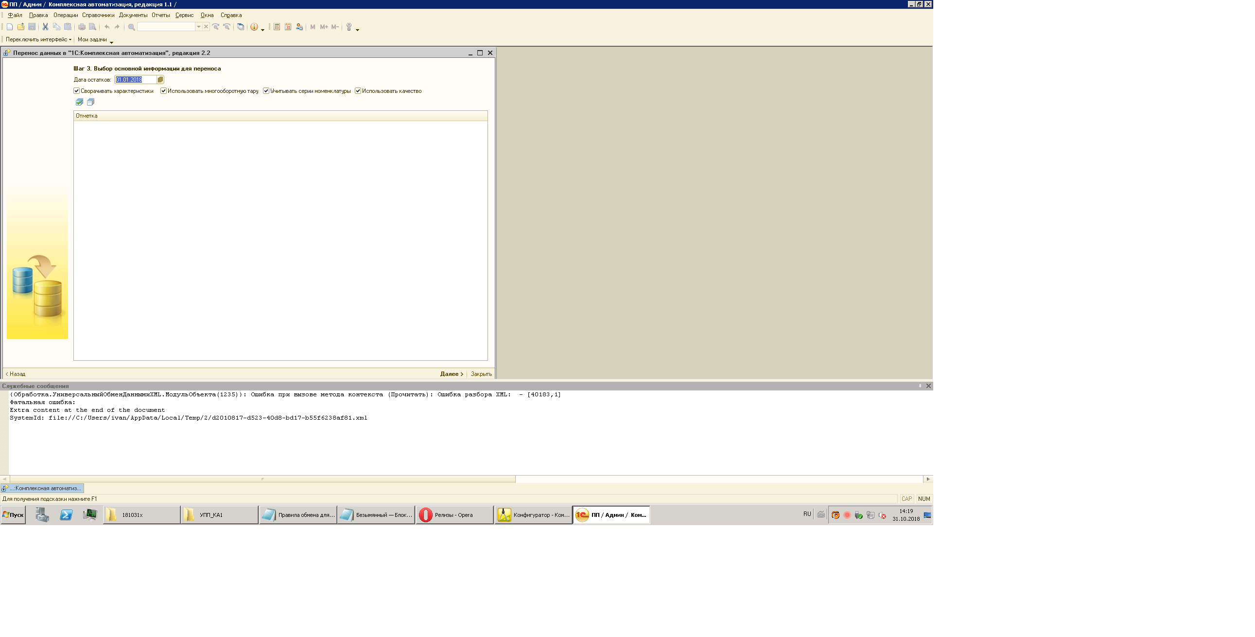Click the Select all checkmarks icon above table

click(x=79, y=102)
